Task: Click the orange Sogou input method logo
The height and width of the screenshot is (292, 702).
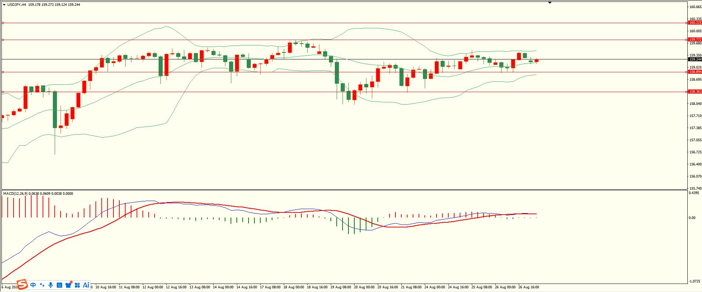Action: point(23,284)
